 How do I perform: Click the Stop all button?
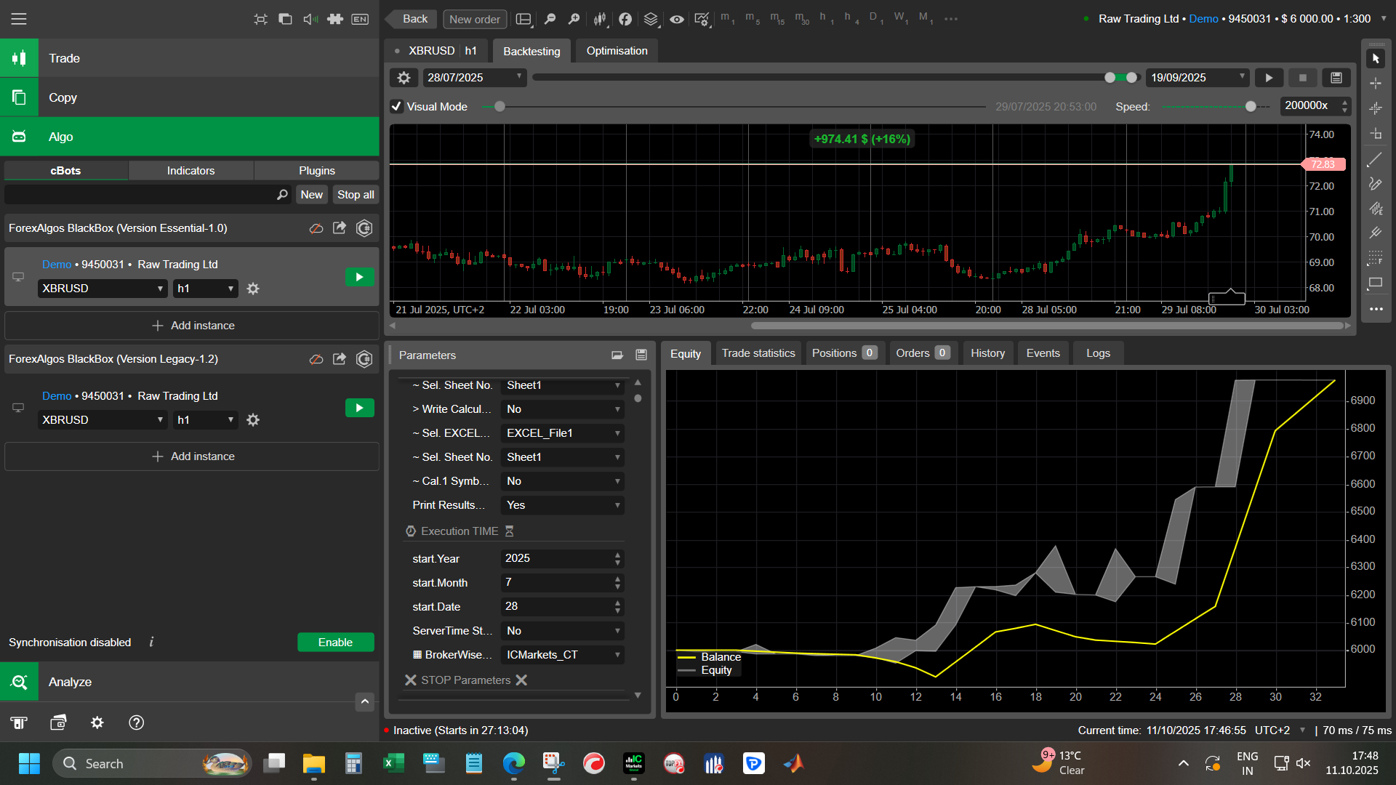tap(356, 195)
